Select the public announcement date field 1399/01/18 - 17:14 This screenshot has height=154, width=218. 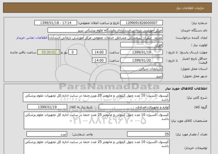(56, 23)
